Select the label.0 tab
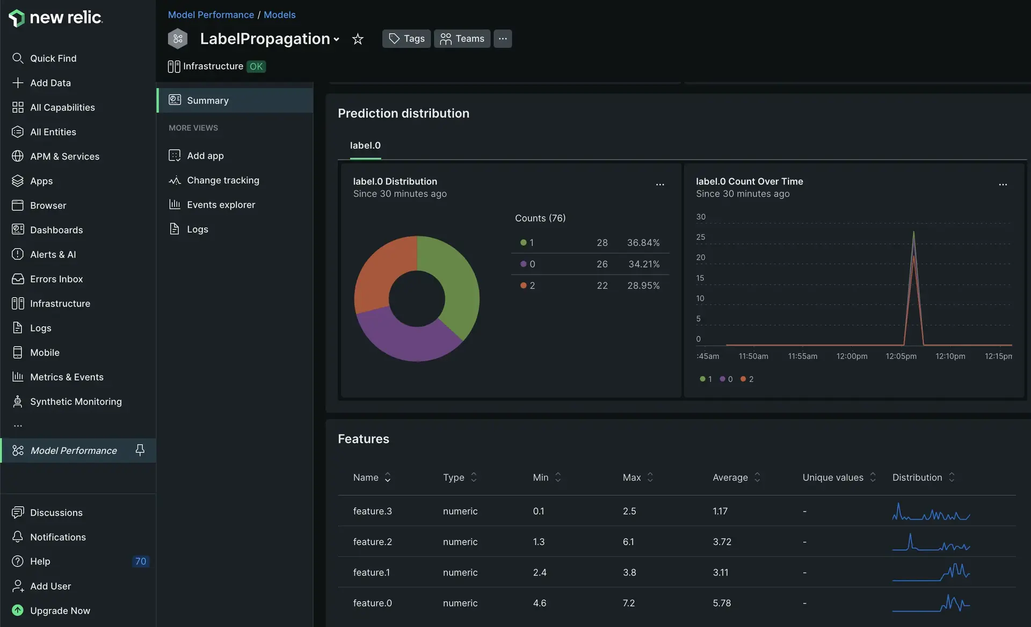 pos(365,145)
